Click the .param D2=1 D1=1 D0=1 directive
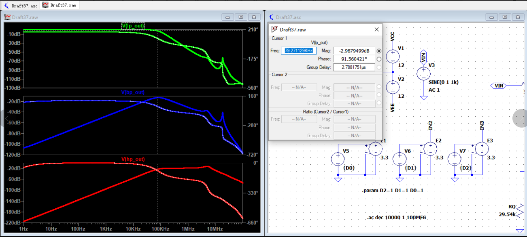This screenshot has height=237, width=527. (393, 190)
